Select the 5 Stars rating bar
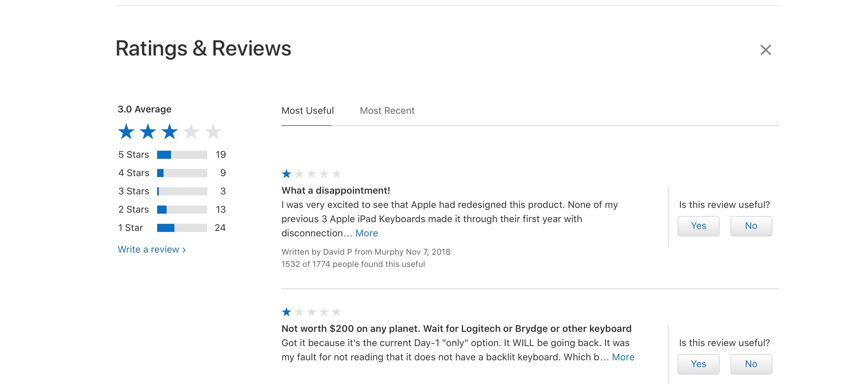852x384 pixels. tap(182, 155)
